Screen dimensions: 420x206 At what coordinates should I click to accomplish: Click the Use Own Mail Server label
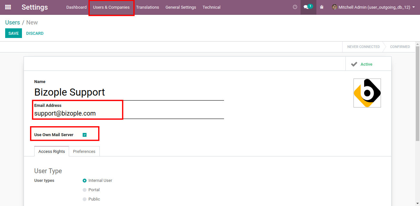[54, 135]
